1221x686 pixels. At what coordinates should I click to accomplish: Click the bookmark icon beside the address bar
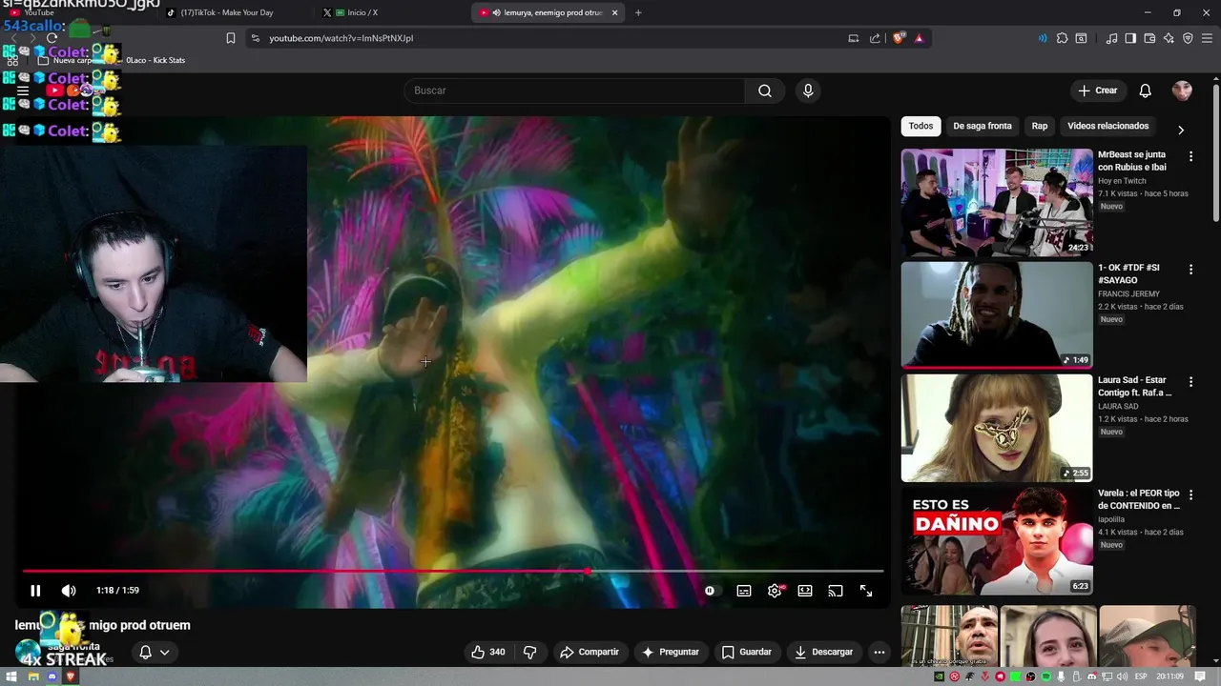231,38
